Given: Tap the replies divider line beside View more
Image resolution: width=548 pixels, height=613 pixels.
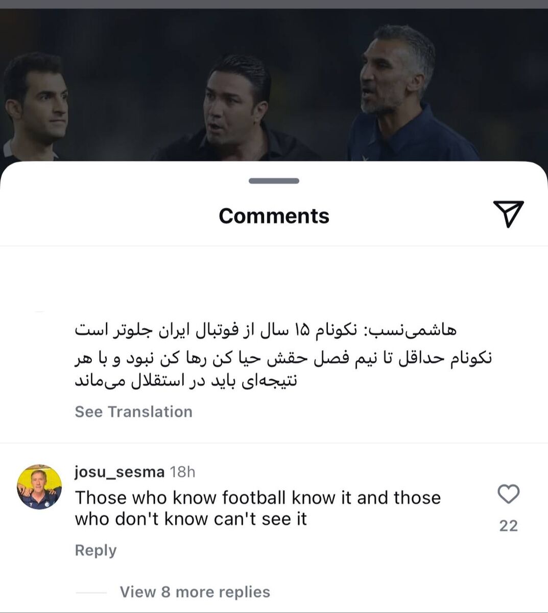Looking at the screenshot, I should (x=91, y=593).
